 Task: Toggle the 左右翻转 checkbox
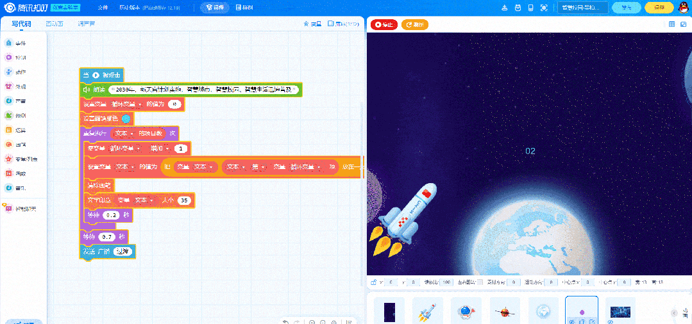point(480,282)
